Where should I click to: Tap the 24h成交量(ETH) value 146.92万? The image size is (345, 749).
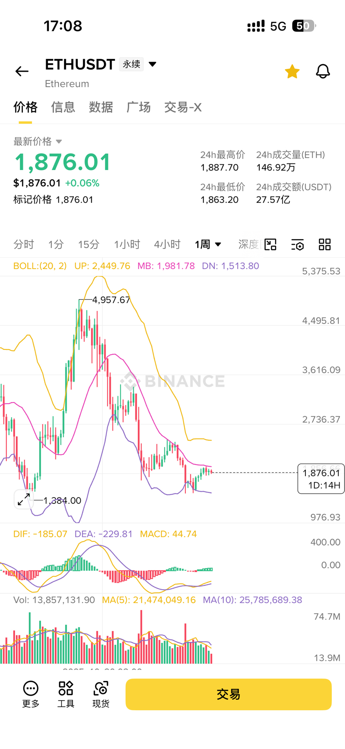point(276,168)
